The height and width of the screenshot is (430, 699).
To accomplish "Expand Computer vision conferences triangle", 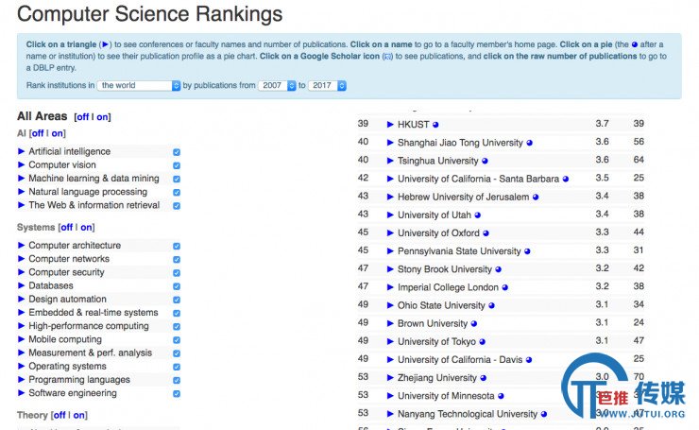I will [21, 165].
